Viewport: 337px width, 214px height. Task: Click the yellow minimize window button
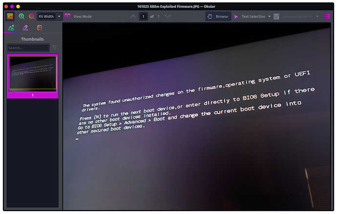pyautogui.click(x=12, y=6)
